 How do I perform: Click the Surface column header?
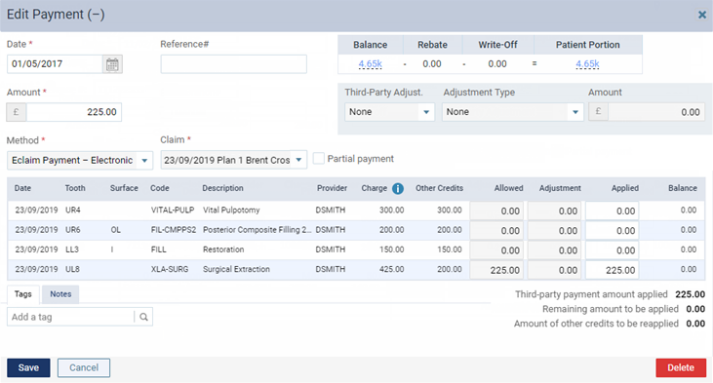[x=124, y=188]
